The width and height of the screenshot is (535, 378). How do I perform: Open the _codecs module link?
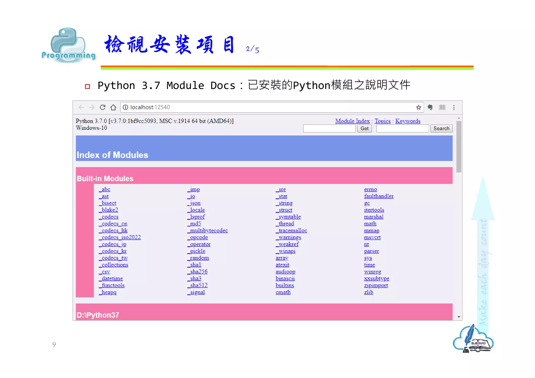click(109, 217)
